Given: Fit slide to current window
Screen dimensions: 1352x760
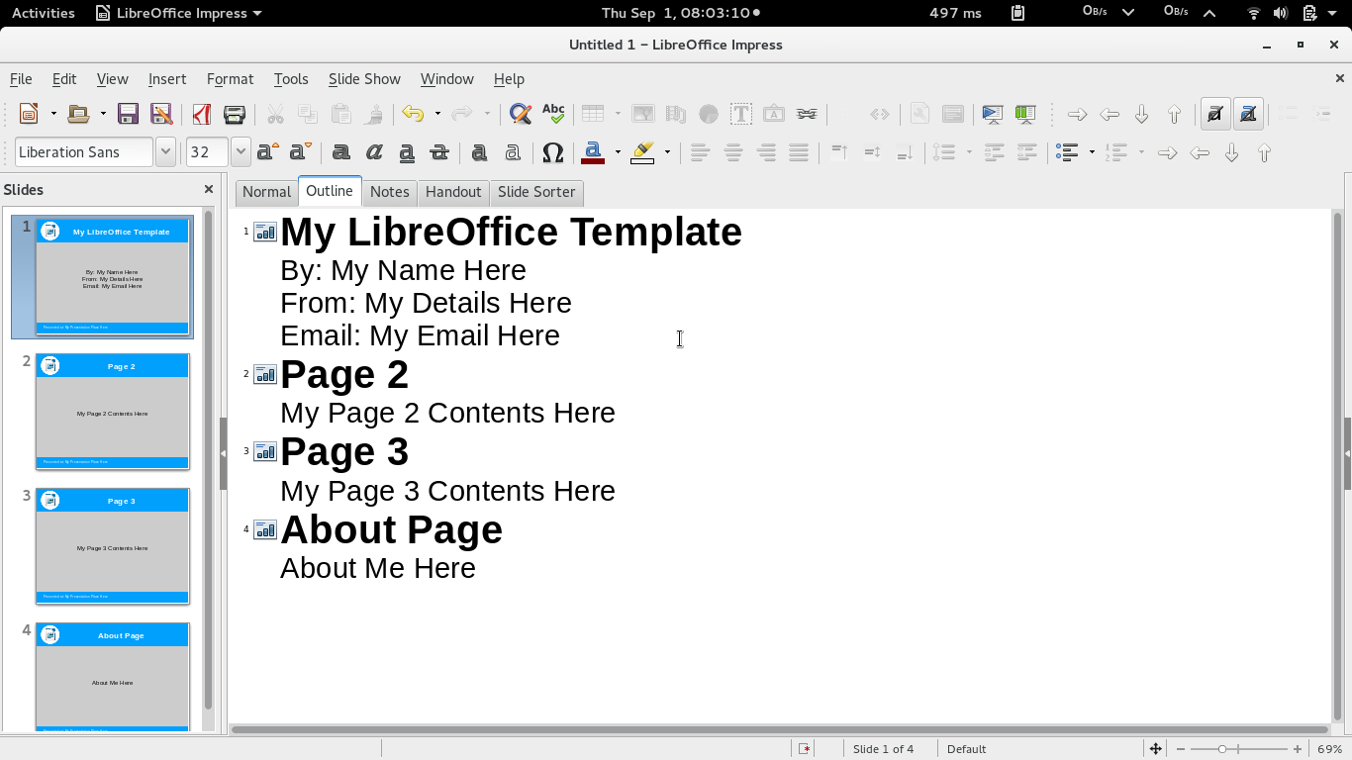Looking at the screenshot, I should [1155, 749].
